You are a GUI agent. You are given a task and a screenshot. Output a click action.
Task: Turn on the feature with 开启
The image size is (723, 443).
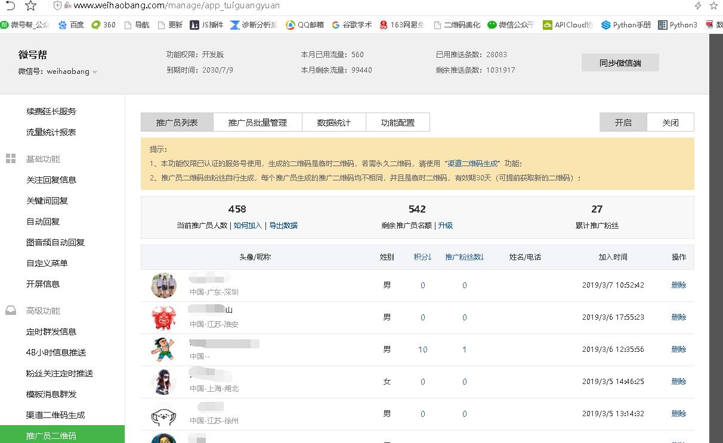coord(623,122)
